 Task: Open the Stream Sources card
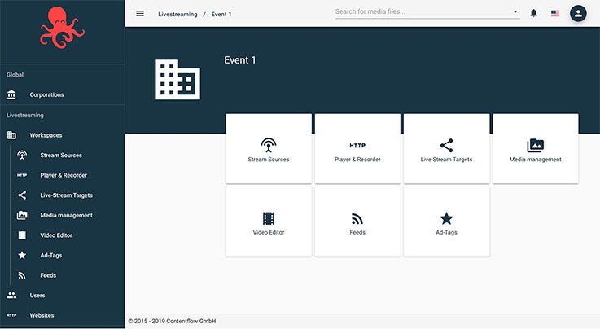click(269, 148)
